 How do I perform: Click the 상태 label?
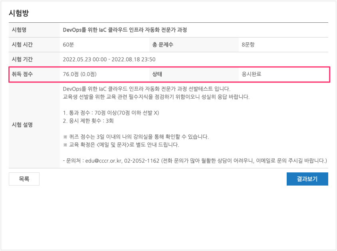point(157,74)
